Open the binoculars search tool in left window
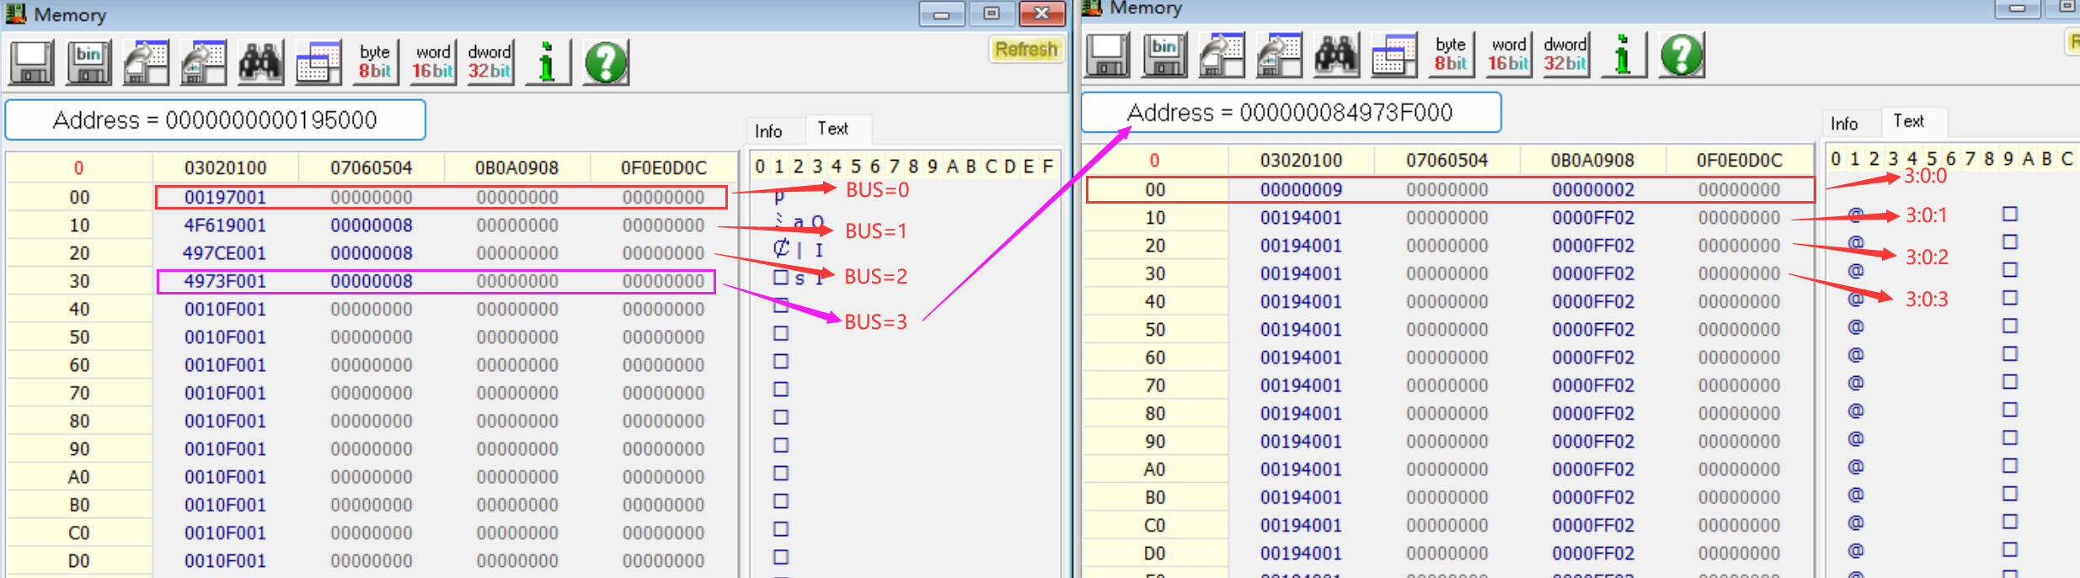Viewport: 2080px width, 578px height. pos(260,62)
